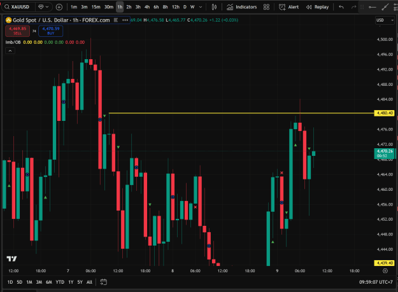Open the 09:59:07 UTC+7 timezone menu
Image resolution: width=398 pixels, height=292 pixels.
coord(376,282)
